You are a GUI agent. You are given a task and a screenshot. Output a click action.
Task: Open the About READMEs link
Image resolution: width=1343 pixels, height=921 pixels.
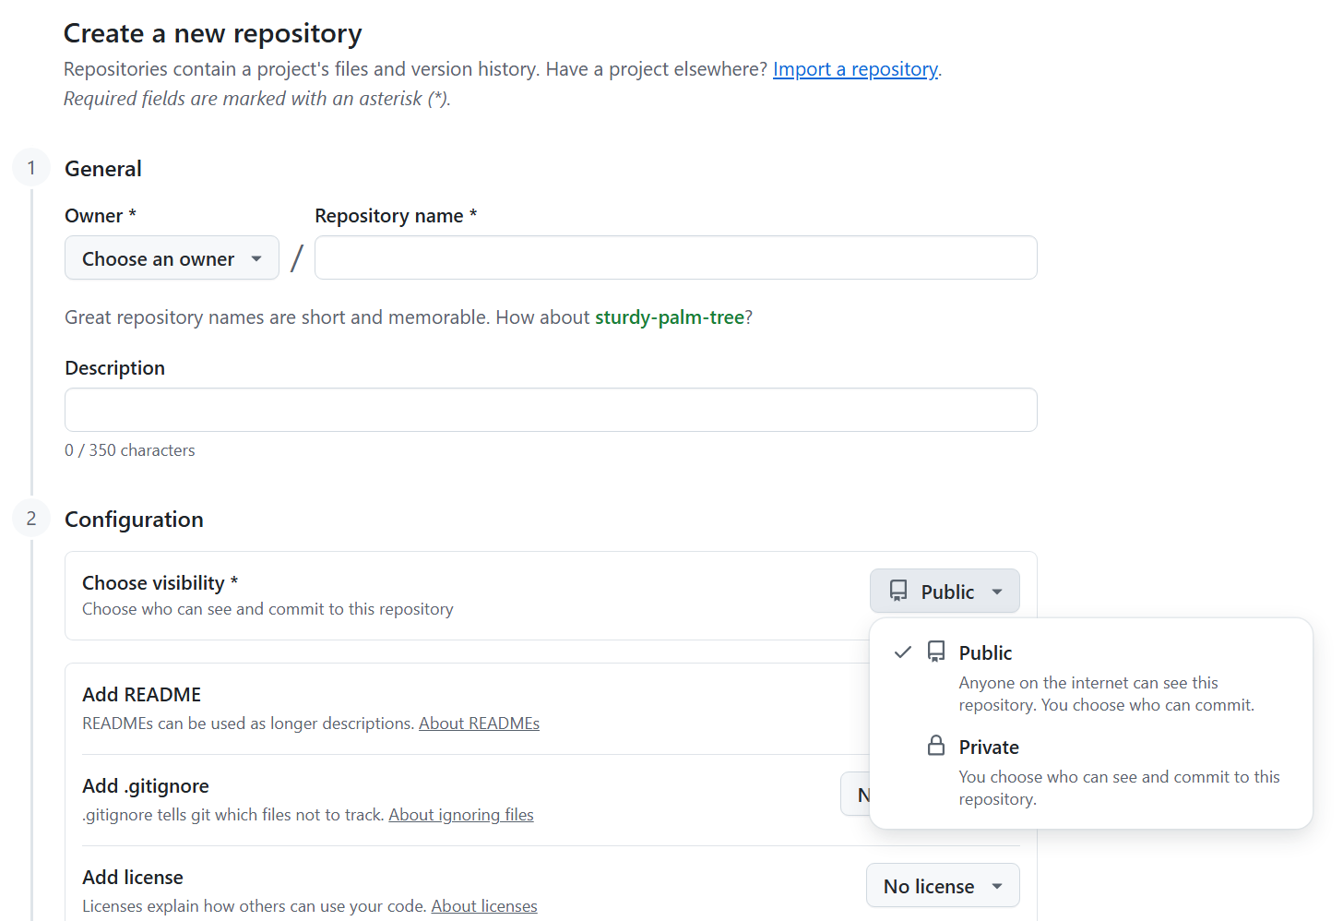[479, 723]
